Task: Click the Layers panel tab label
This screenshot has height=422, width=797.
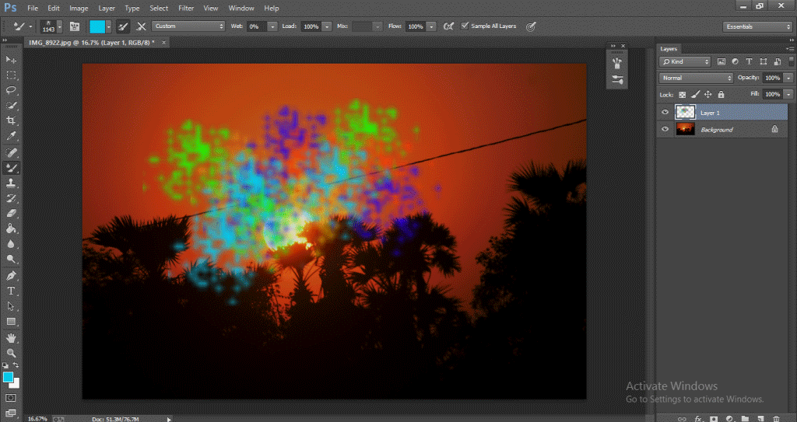Action: click(669, 48)
